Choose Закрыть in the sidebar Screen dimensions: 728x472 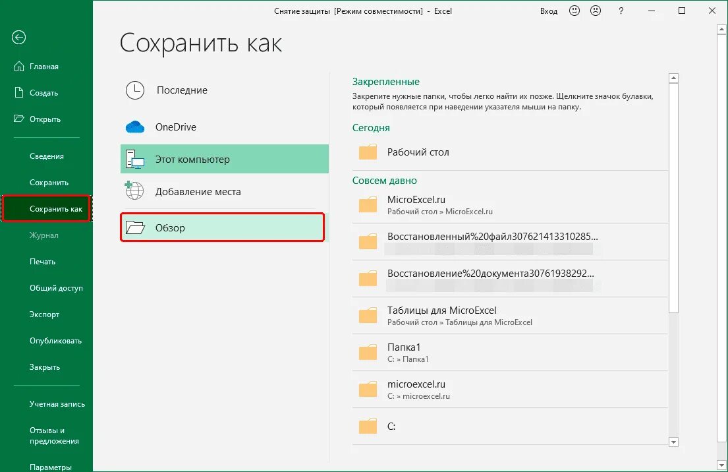click(x=45, y=367)
